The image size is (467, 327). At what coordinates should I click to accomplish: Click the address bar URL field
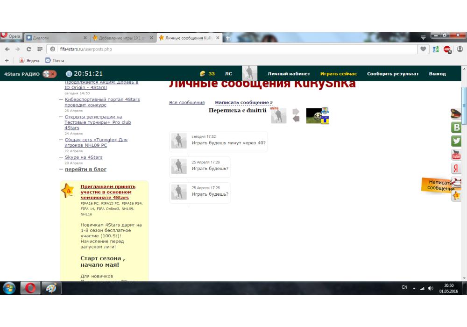[x=233, y=49]
